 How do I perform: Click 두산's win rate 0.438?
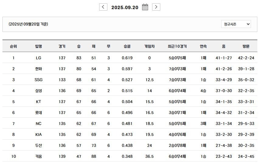(127, 146)
